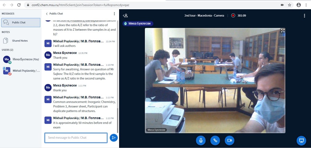Open the chat options three-dot menu
This screenshot has width=311, height=148.
pyautogui.click(x=114, y=14)
